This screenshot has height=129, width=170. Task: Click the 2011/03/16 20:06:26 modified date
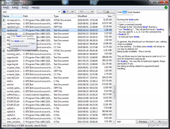tap(88, 122)
